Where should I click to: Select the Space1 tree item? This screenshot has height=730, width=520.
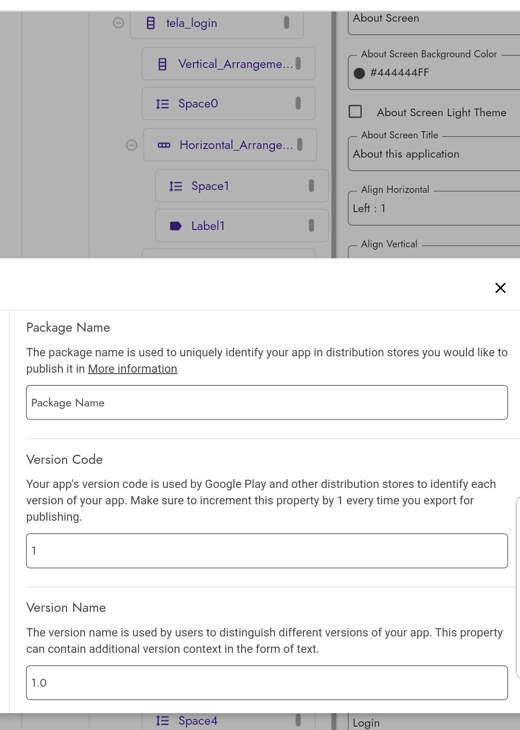[x=241, y=186]
